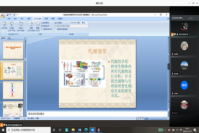Click PowerPoint help icon in ribbon corner
The height and width of the screenshot is (133, 199).
click(167, 19)
